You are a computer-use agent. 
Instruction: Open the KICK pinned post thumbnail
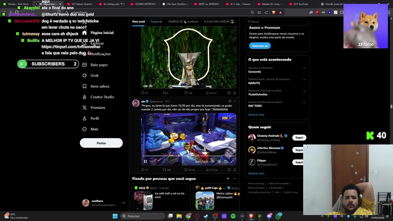click(x=143, y=201)
